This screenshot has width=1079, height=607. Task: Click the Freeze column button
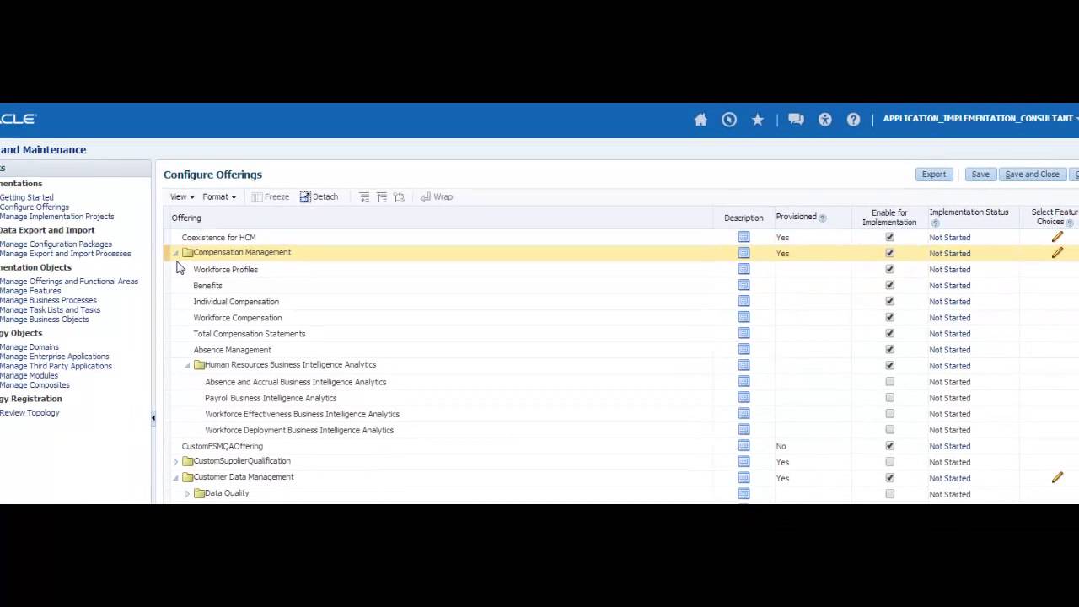(x=270, y=196)
